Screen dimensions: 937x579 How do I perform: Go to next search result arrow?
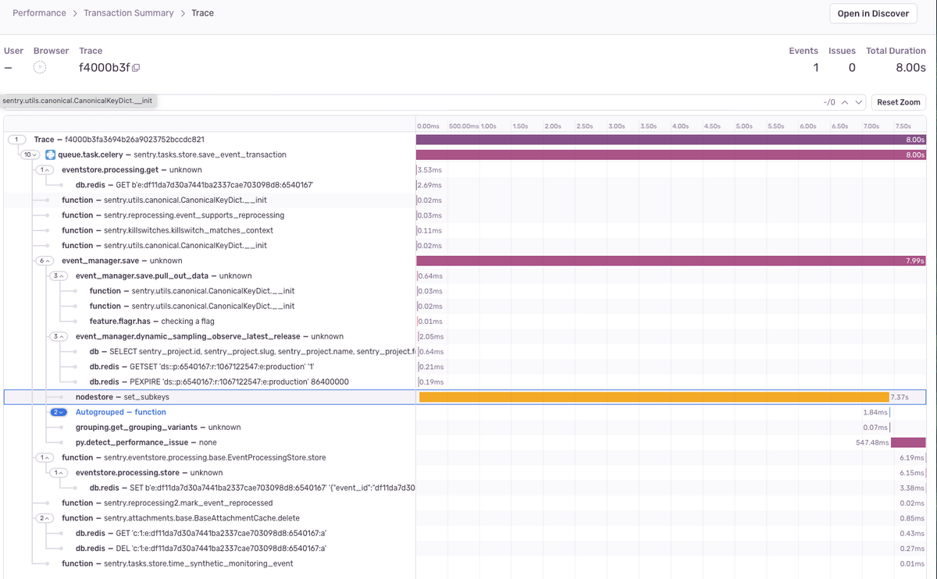coord(859,102)
